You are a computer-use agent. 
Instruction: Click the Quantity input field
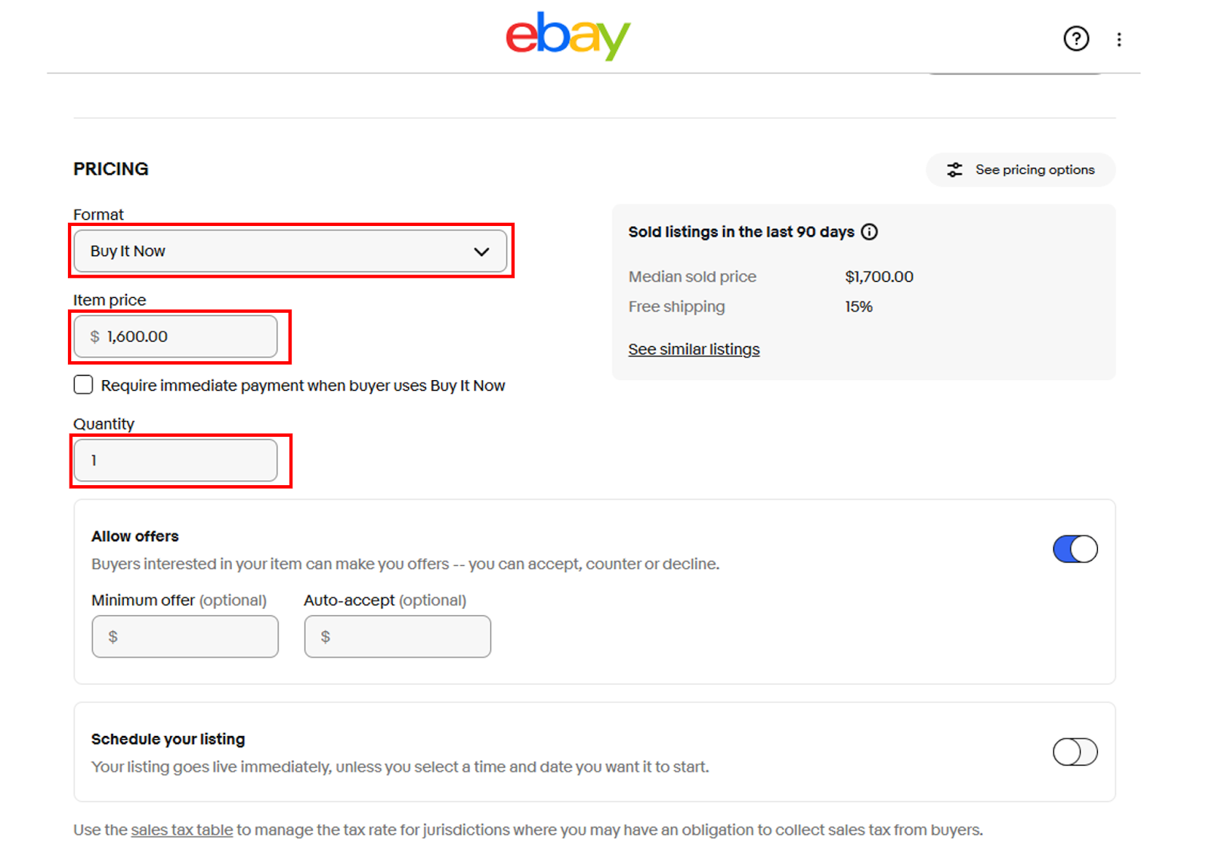(176, 460)
